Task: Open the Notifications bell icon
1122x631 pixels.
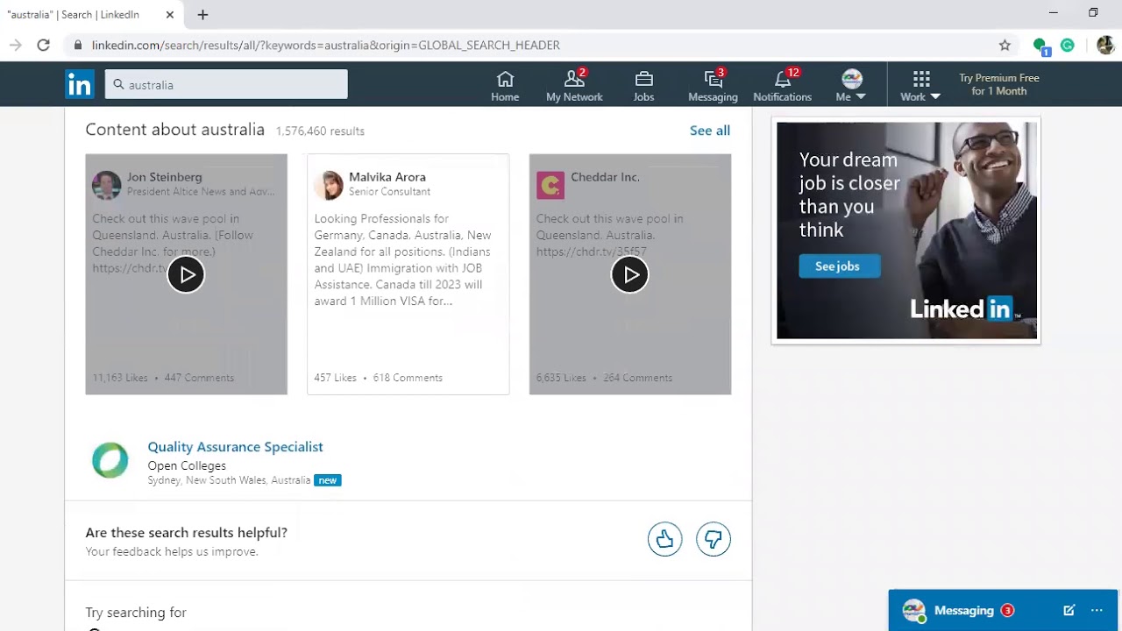Action: point(783,86)
